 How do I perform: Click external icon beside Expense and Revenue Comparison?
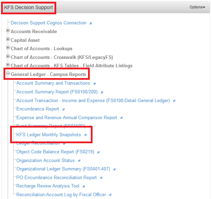tap(122, 118)
